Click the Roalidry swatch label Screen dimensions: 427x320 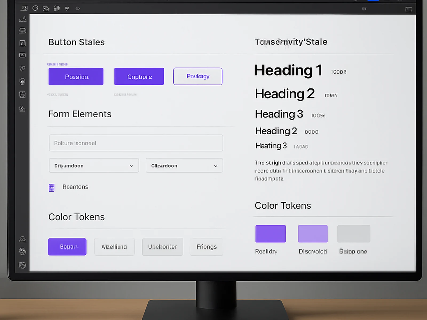[266, 251]
